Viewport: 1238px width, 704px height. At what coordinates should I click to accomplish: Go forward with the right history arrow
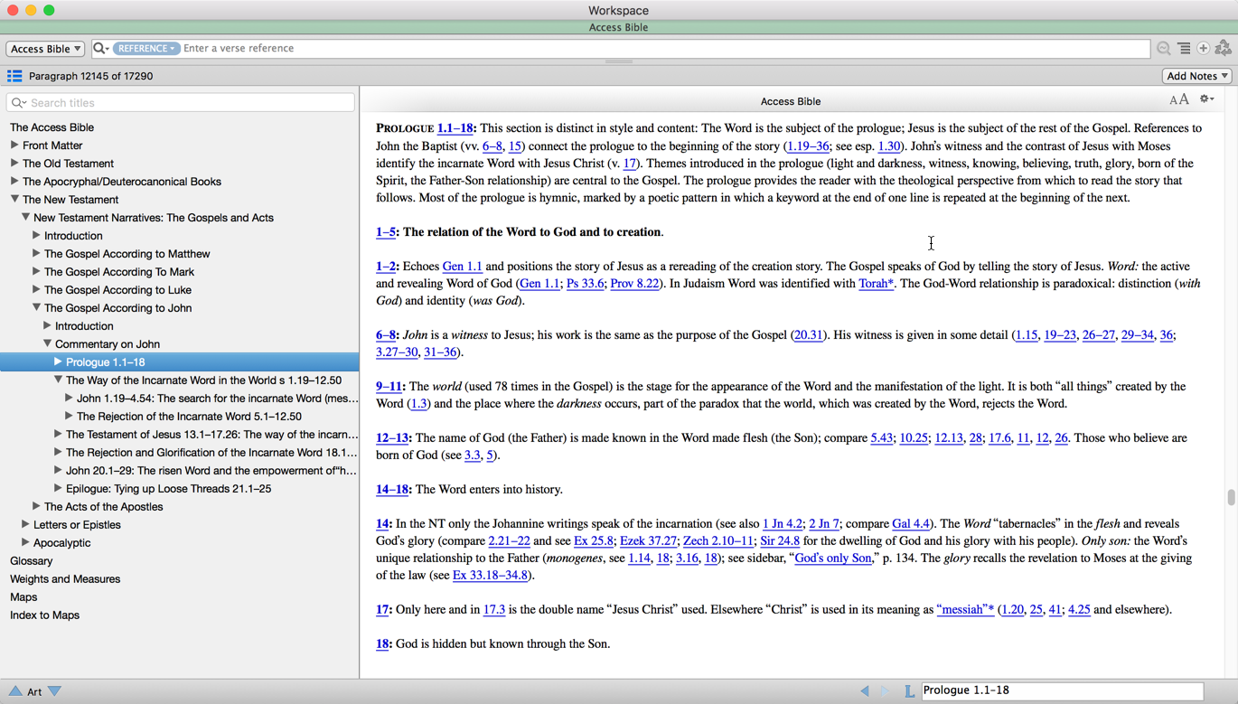pos(885,690)
